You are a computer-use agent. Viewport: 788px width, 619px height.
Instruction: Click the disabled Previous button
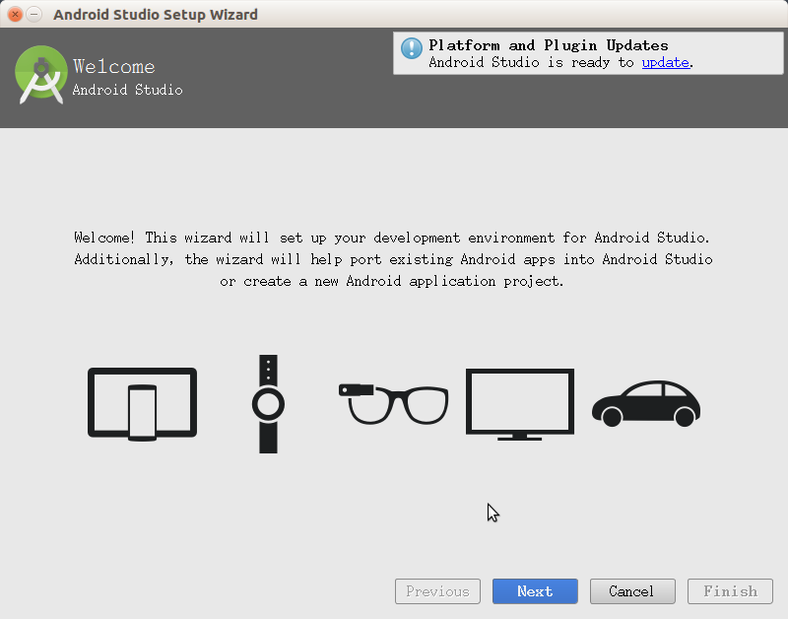click(437, 591)
